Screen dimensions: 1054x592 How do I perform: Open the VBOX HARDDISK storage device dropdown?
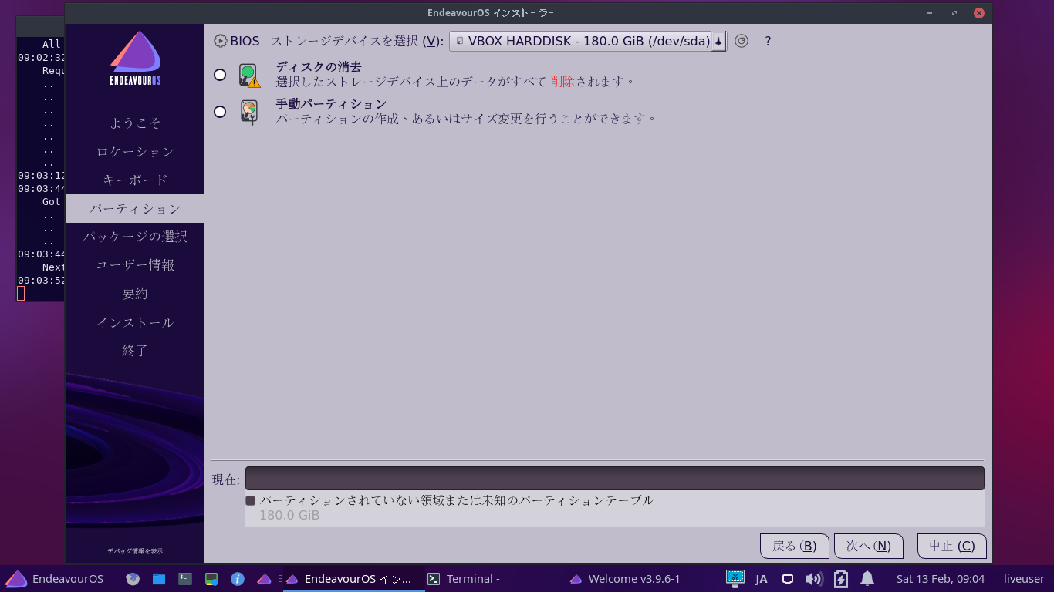tap(588, 41)
